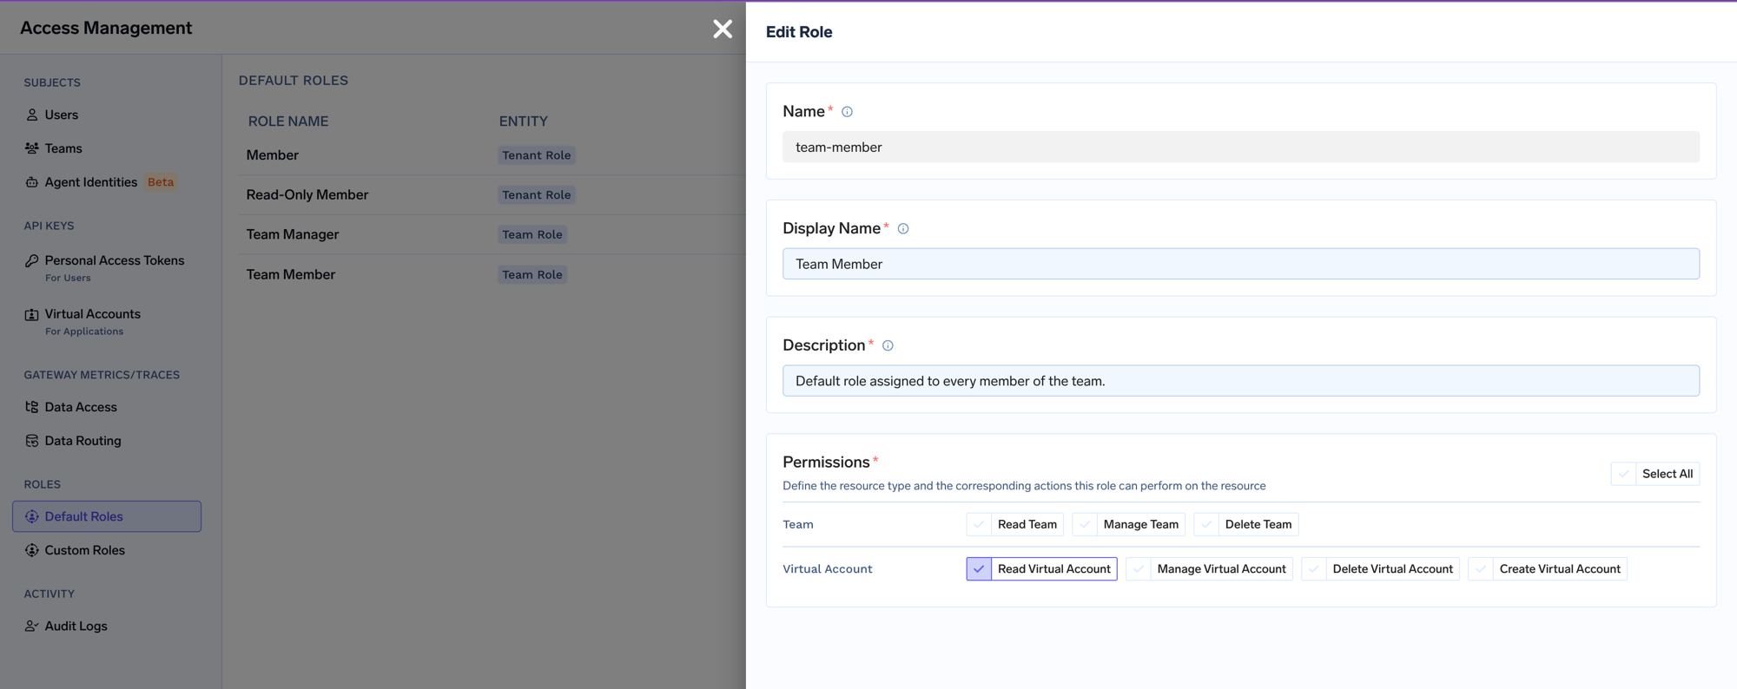
Task: Uncheck the Read Virtual Account permission
Action: [979, 568]
